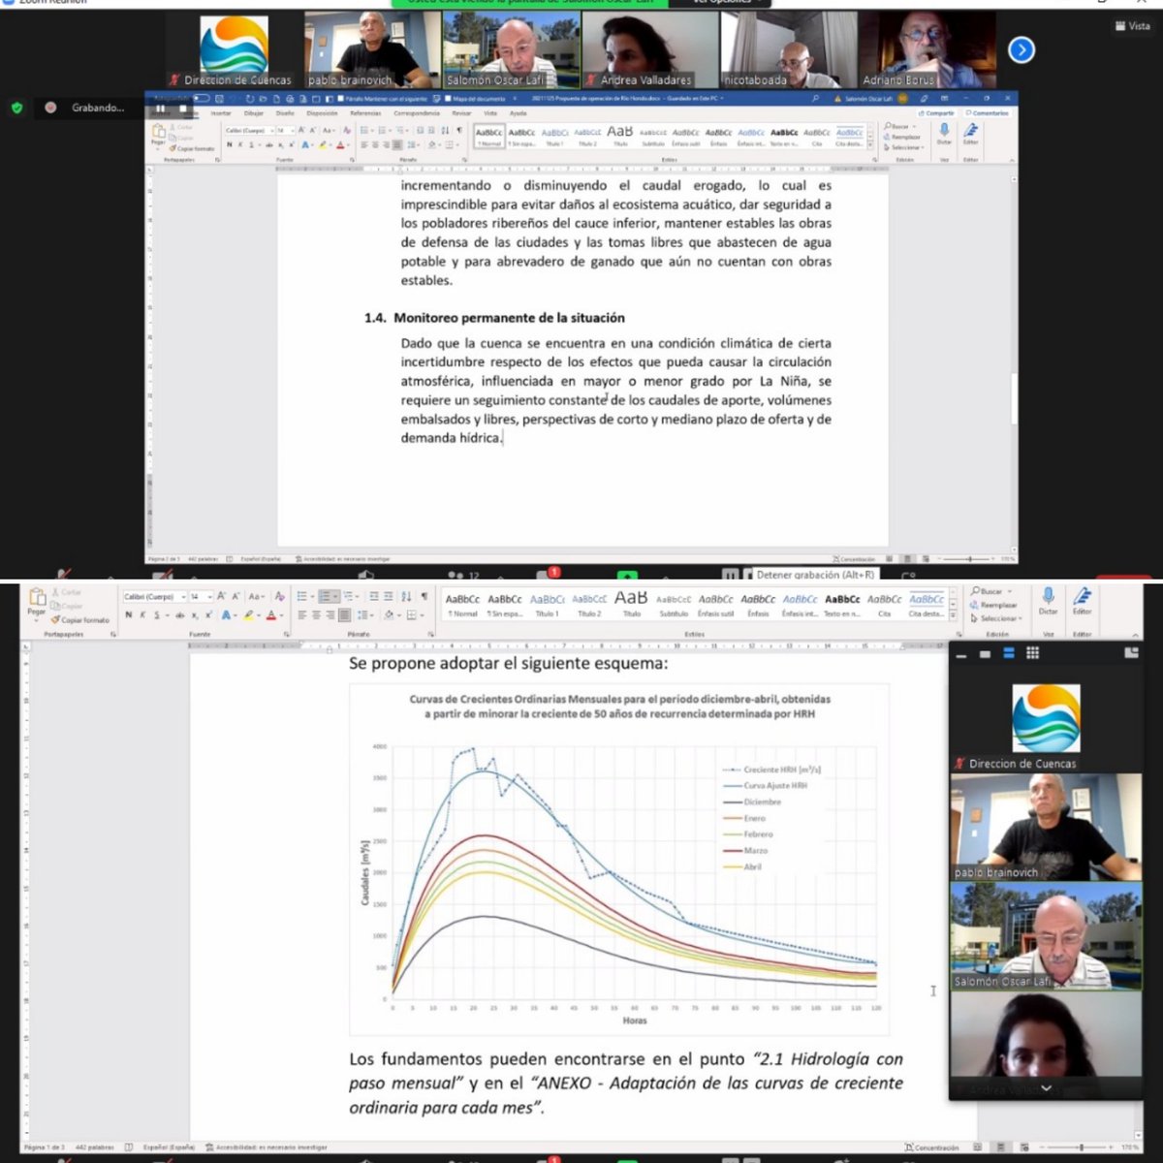
Task: Open the Diseño tab in top Word window
Action: point(285,113)
